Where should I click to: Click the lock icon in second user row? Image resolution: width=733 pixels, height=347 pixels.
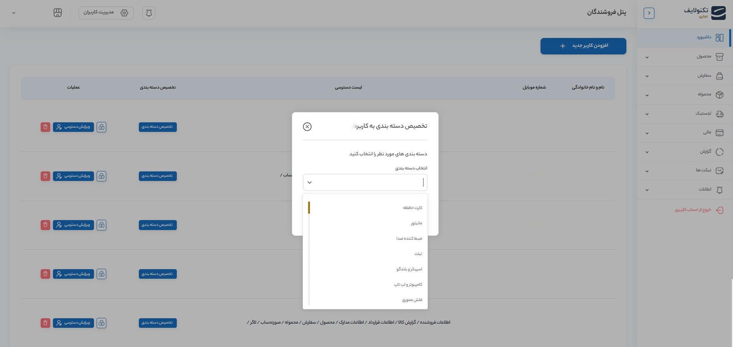(101, 176)
